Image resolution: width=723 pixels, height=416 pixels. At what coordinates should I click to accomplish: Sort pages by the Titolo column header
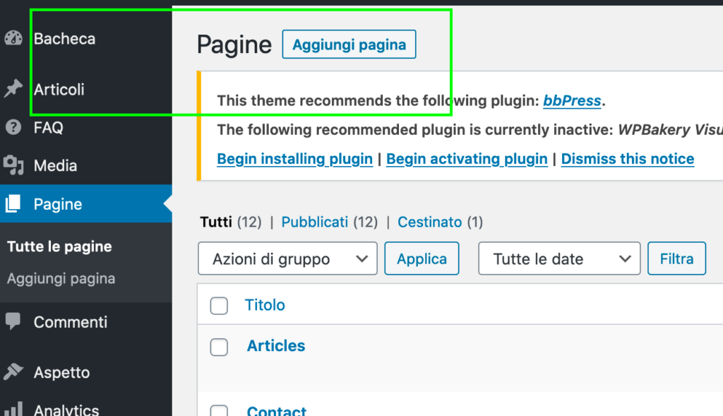(x=265, y=305)
